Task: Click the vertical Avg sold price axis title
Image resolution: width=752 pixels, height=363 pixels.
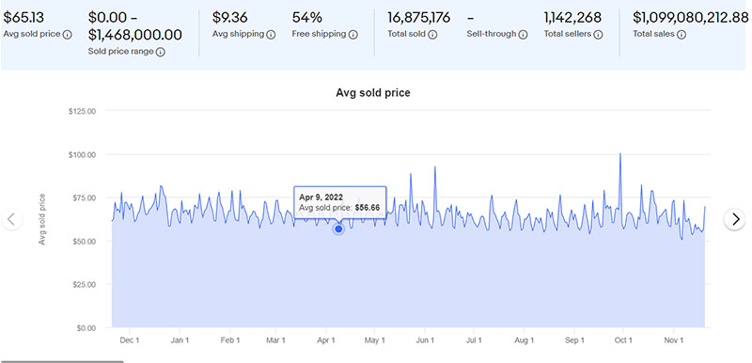Action: coord(42,219)
